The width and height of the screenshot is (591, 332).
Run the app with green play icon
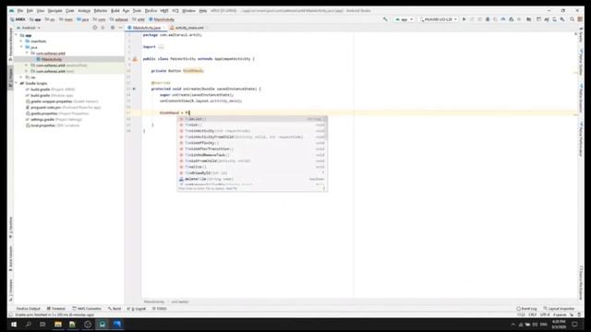(x=464, y=19)
